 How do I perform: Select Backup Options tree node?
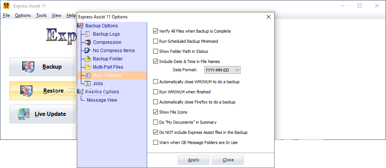coord(102,26)
